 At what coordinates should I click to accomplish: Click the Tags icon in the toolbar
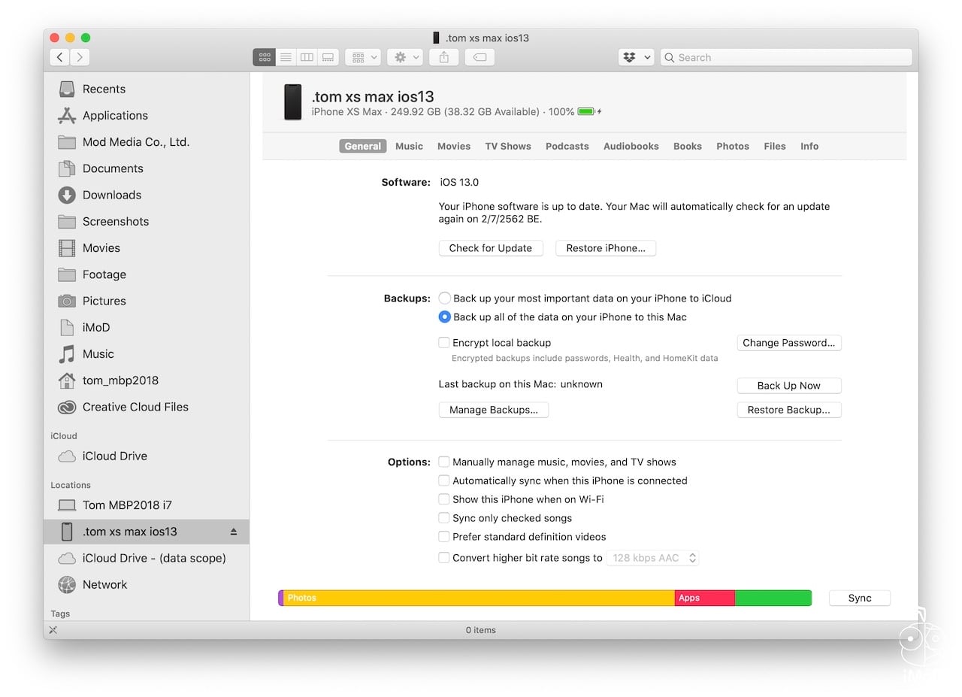click(x=479, y=57)
